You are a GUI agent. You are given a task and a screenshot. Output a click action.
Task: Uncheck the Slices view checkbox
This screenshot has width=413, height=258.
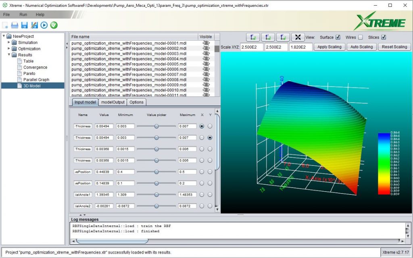384,37
